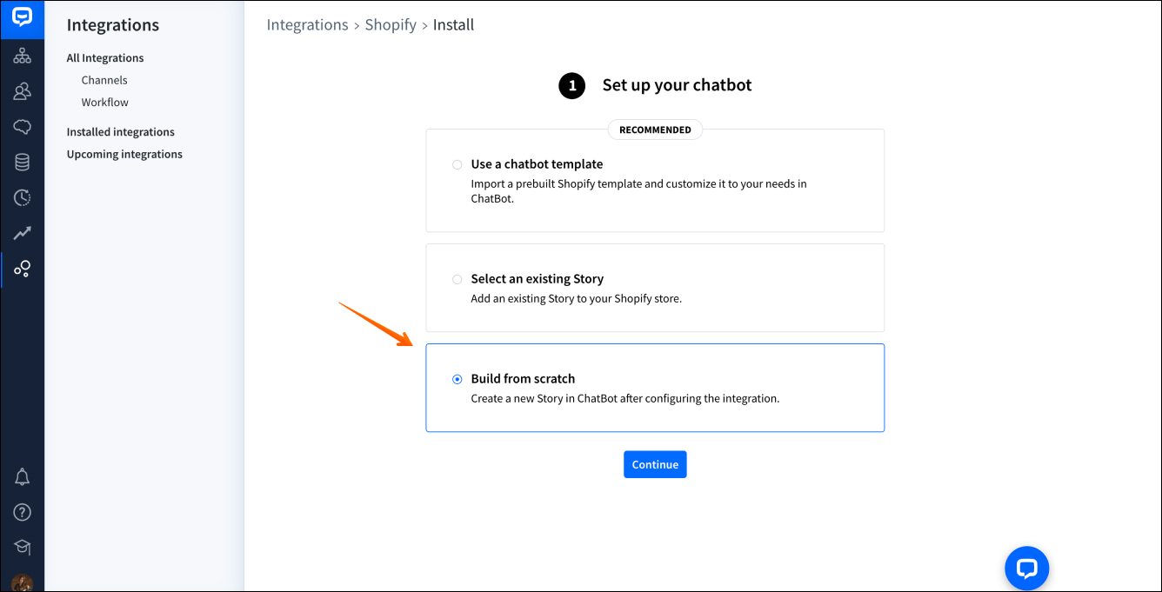Click the Integrations sidebar heading

point(113,25)
